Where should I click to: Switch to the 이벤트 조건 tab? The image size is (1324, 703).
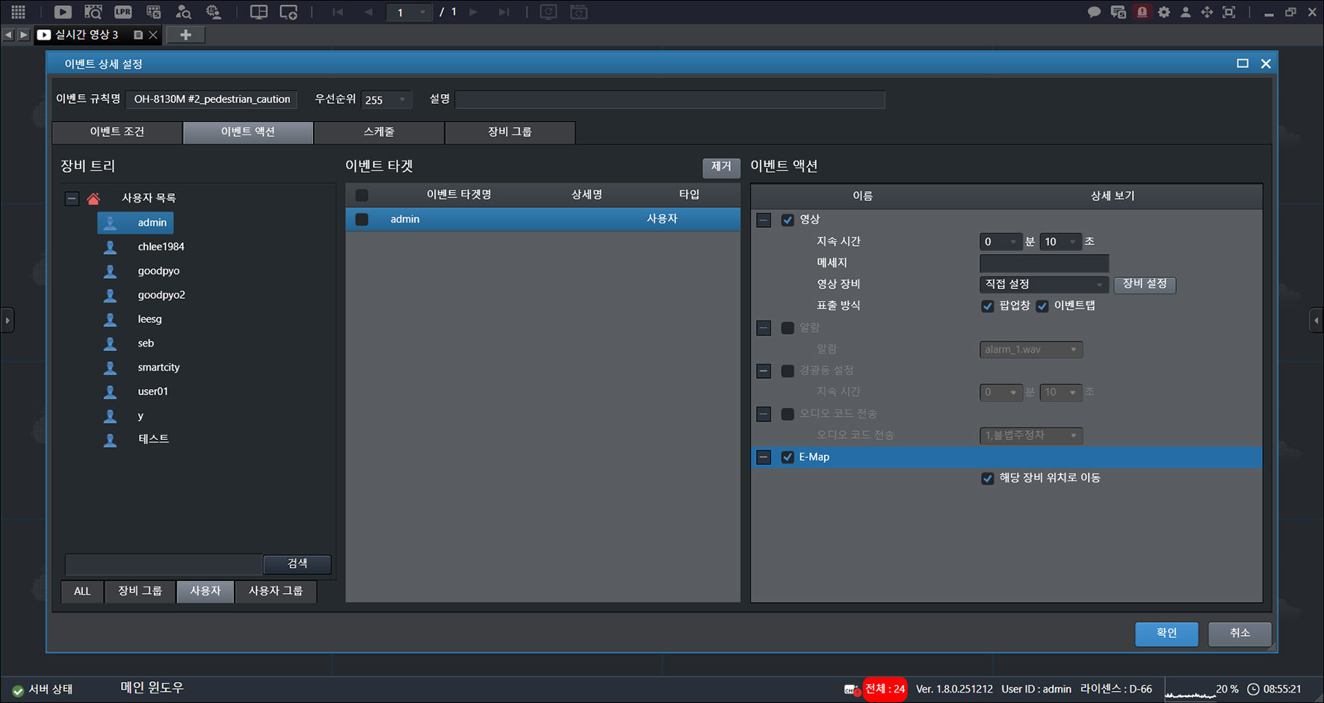117,132
